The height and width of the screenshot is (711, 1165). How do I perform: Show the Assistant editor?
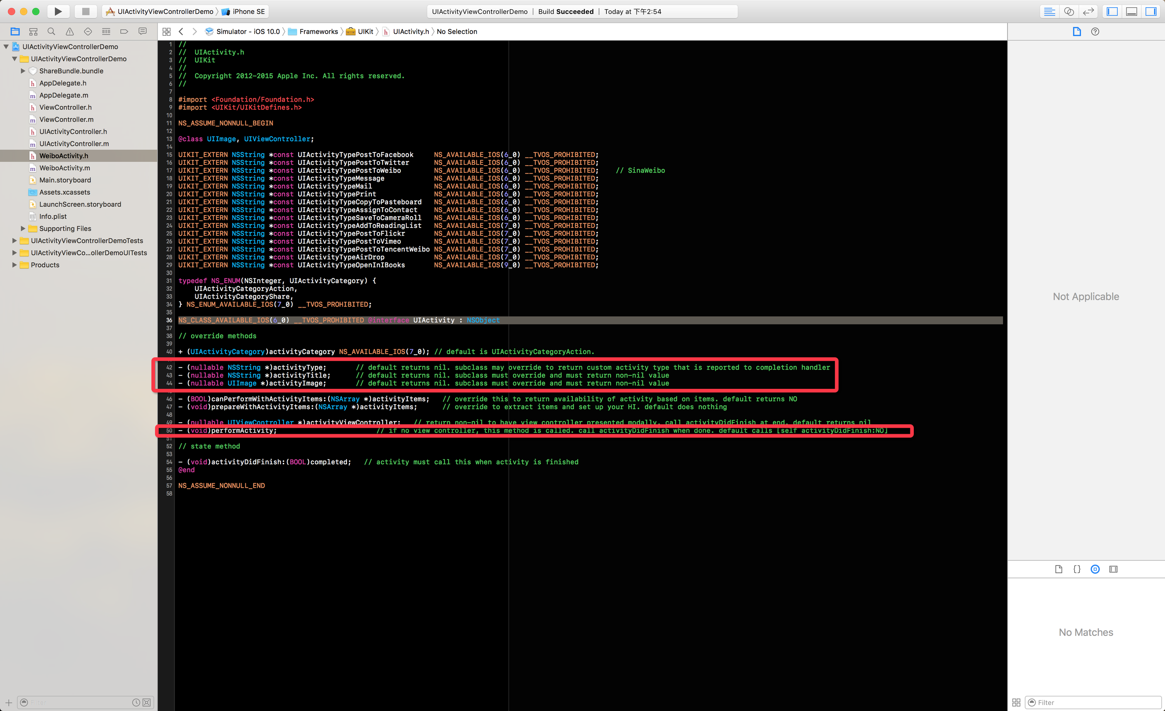click(1069, 11)
